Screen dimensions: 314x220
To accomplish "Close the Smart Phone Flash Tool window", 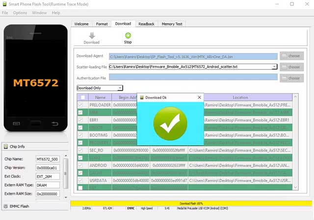I will (x=307, y=4).
